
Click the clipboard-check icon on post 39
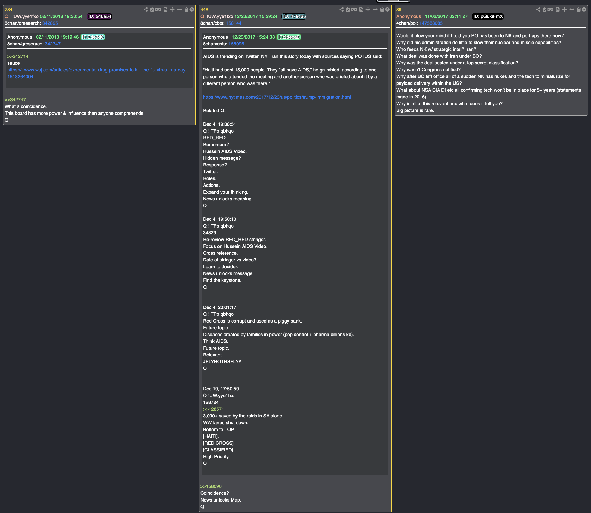click(544, 9)
